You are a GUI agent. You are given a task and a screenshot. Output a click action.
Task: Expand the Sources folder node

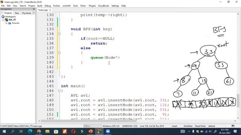[x=6, y=23]
